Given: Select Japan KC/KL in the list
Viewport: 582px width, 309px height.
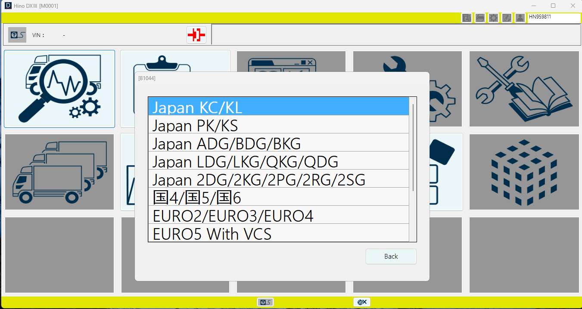Looking at the screenshot, I should click(x=278, y=106).
